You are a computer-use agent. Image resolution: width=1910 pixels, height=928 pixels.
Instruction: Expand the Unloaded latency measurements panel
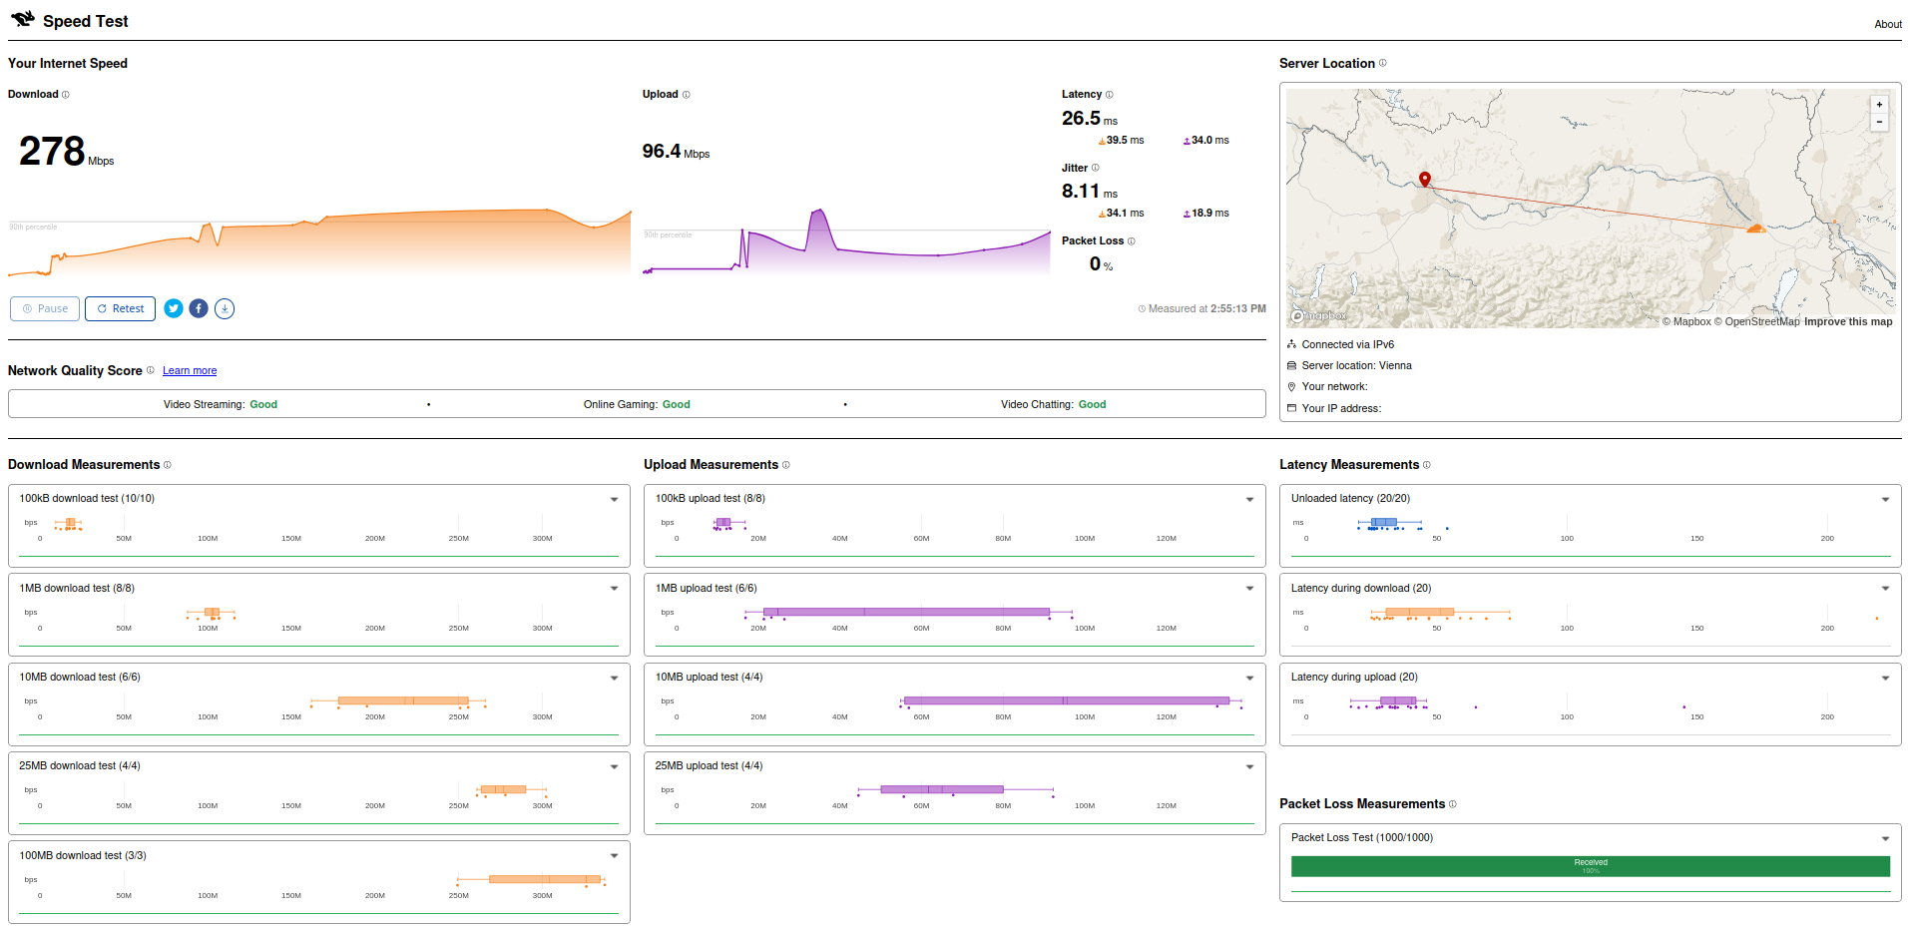[1885, 499]
